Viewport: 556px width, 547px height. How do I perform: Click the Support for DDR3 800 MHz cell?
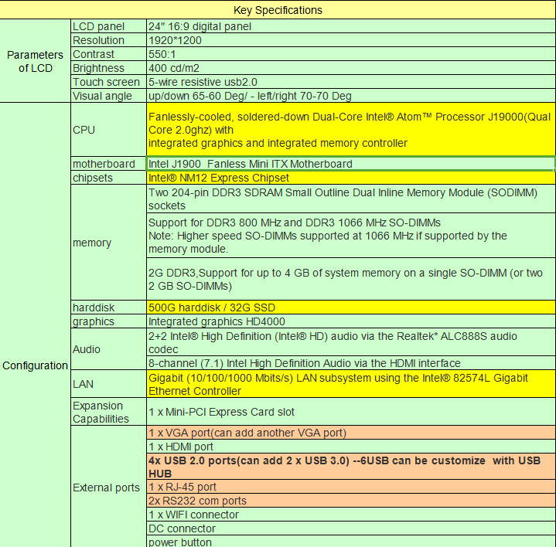(x=351, y=236)
